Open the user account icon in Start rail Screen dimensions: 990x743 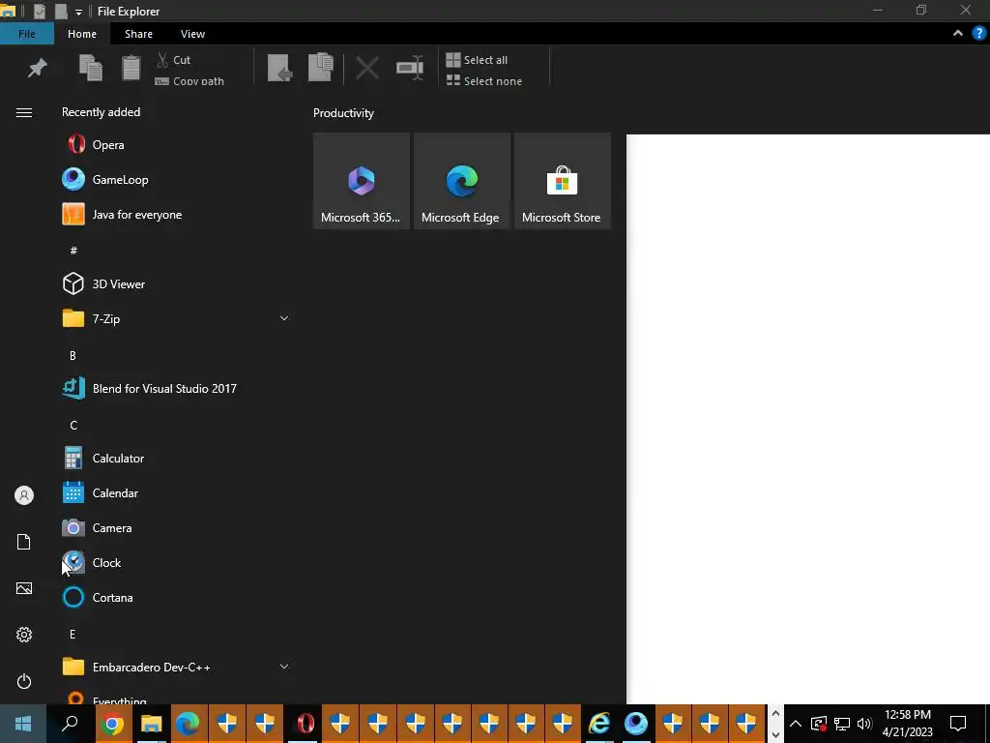tap(24, 495)
